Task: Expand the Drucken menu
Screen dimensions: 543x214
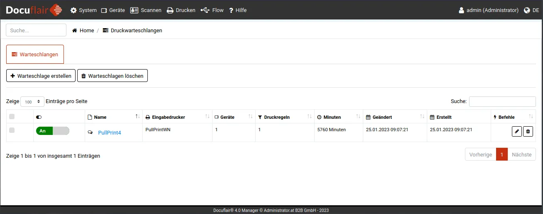Action: (x=181, y=10)
